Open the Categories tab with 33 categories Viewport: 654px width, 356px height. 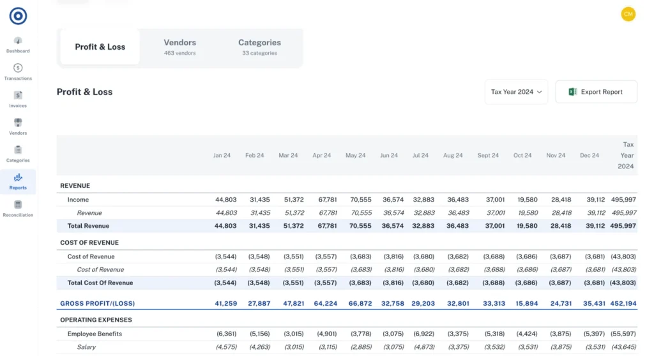tap(259, 47)
